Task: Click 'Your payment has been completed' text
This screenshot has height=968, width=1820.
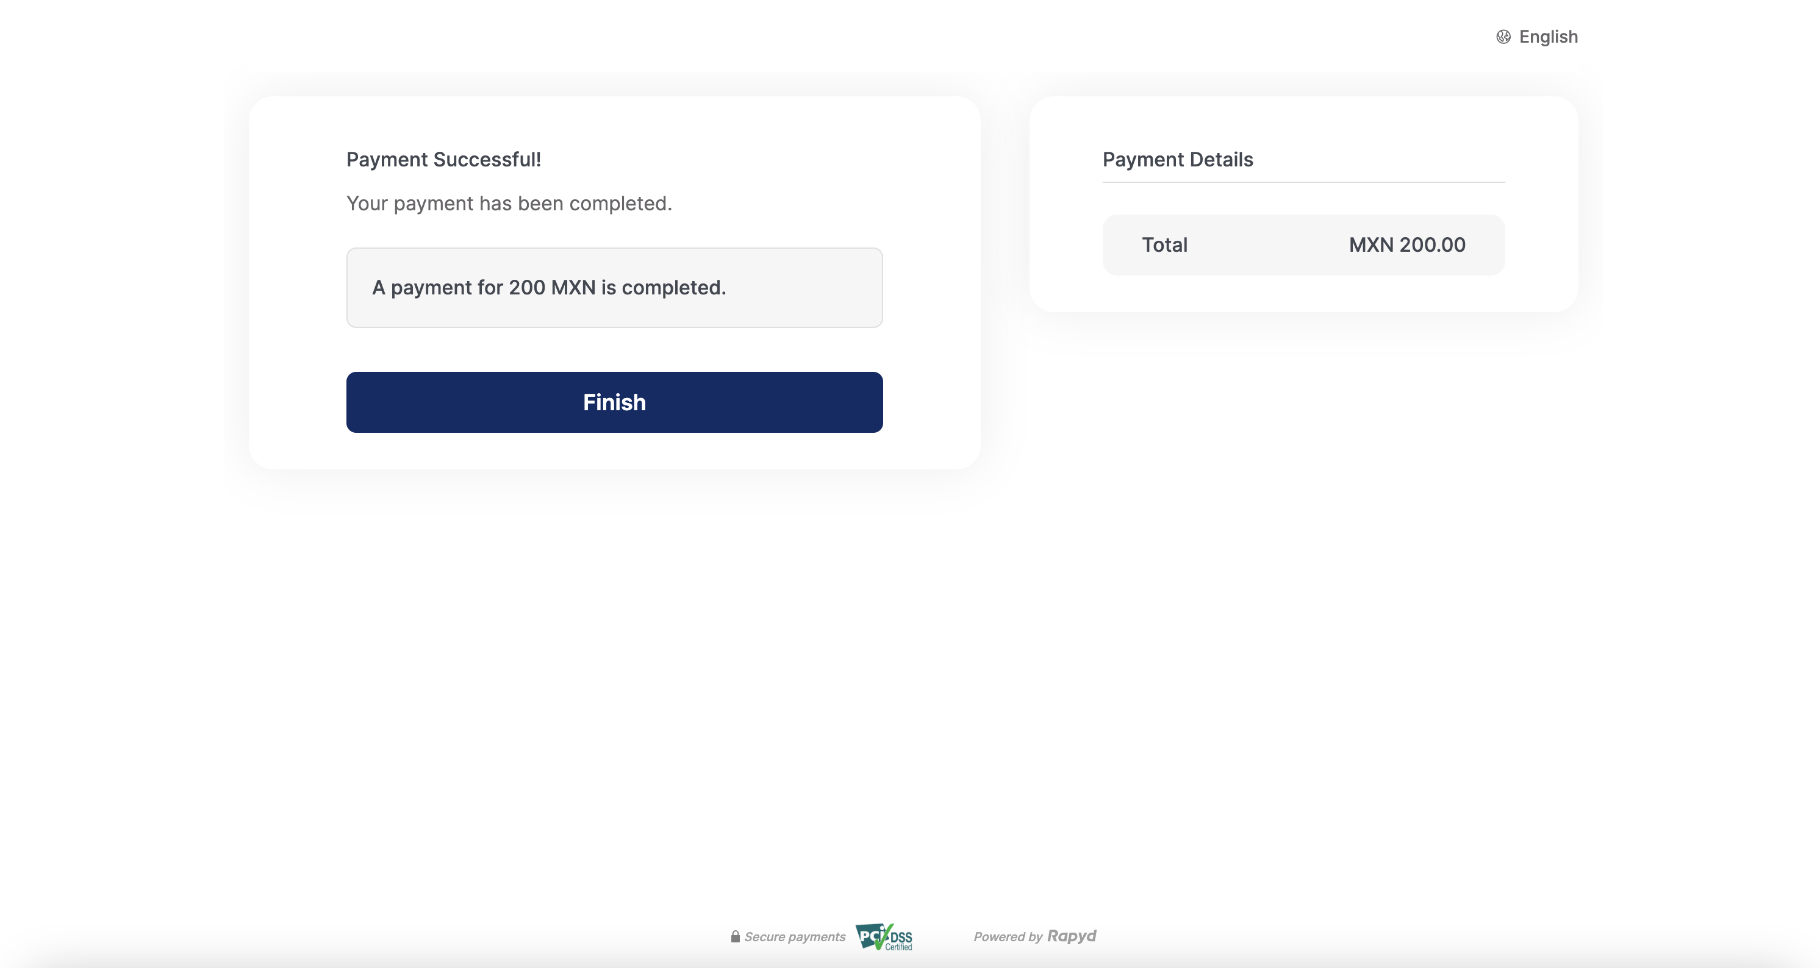Action: click(x=509, y=204)
